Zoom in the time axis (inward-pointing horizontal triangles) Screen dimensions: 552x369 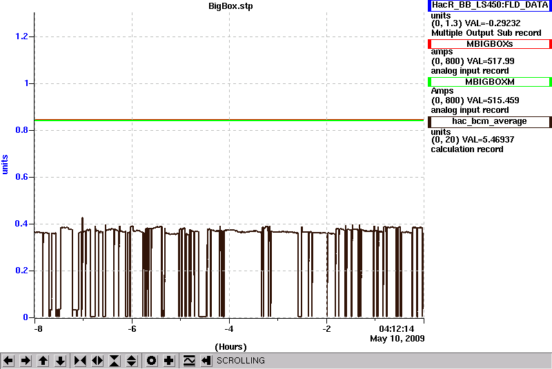[x=80, y=361]
